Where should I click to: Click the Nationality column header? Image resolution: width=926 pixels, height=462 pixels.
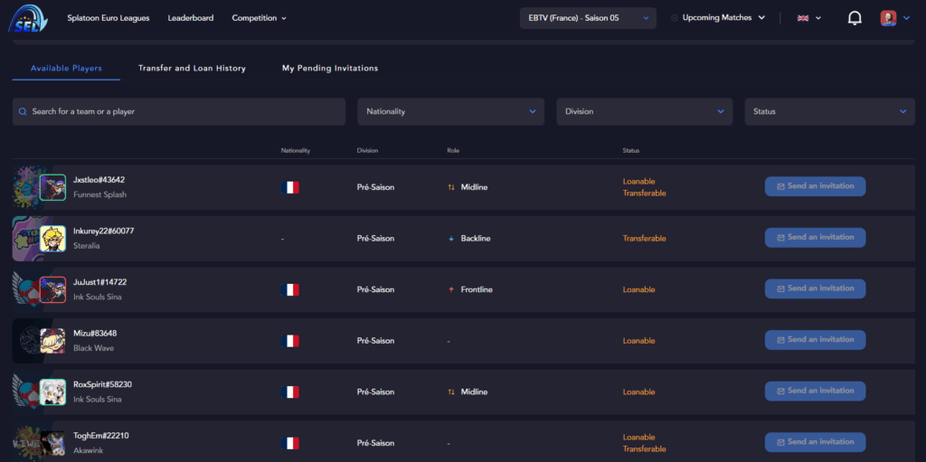click(296, 151)
